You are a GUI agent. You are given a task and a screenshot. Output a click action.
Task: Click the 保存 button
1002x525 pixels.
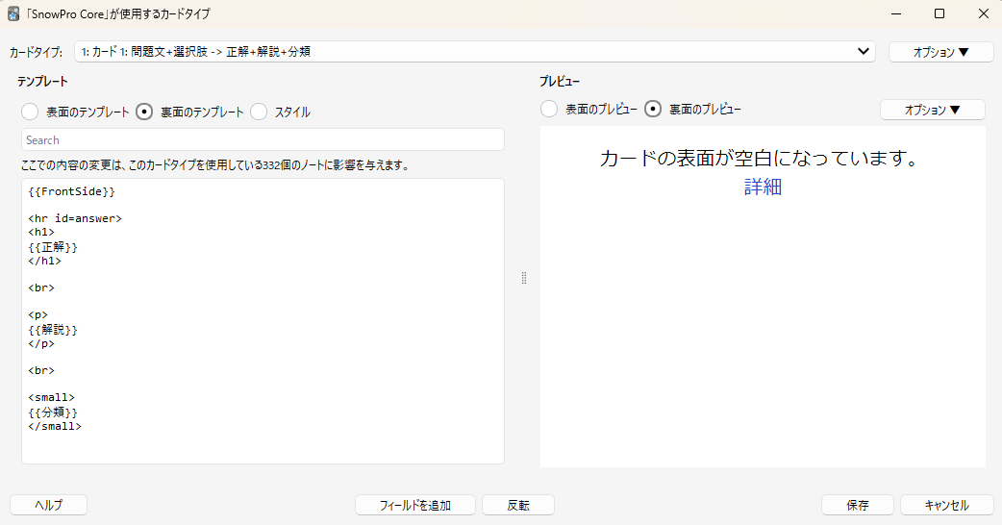click(x=858, y=505)
